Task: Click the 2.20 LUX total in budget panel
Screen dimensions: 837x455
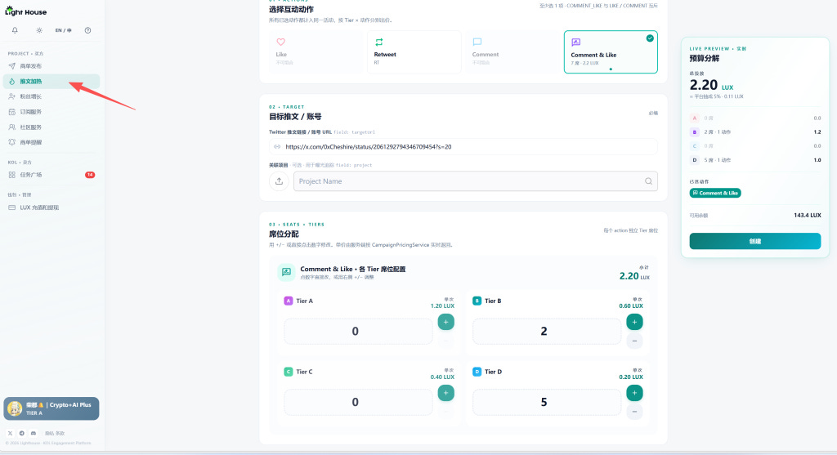Action: coord(712,85)
